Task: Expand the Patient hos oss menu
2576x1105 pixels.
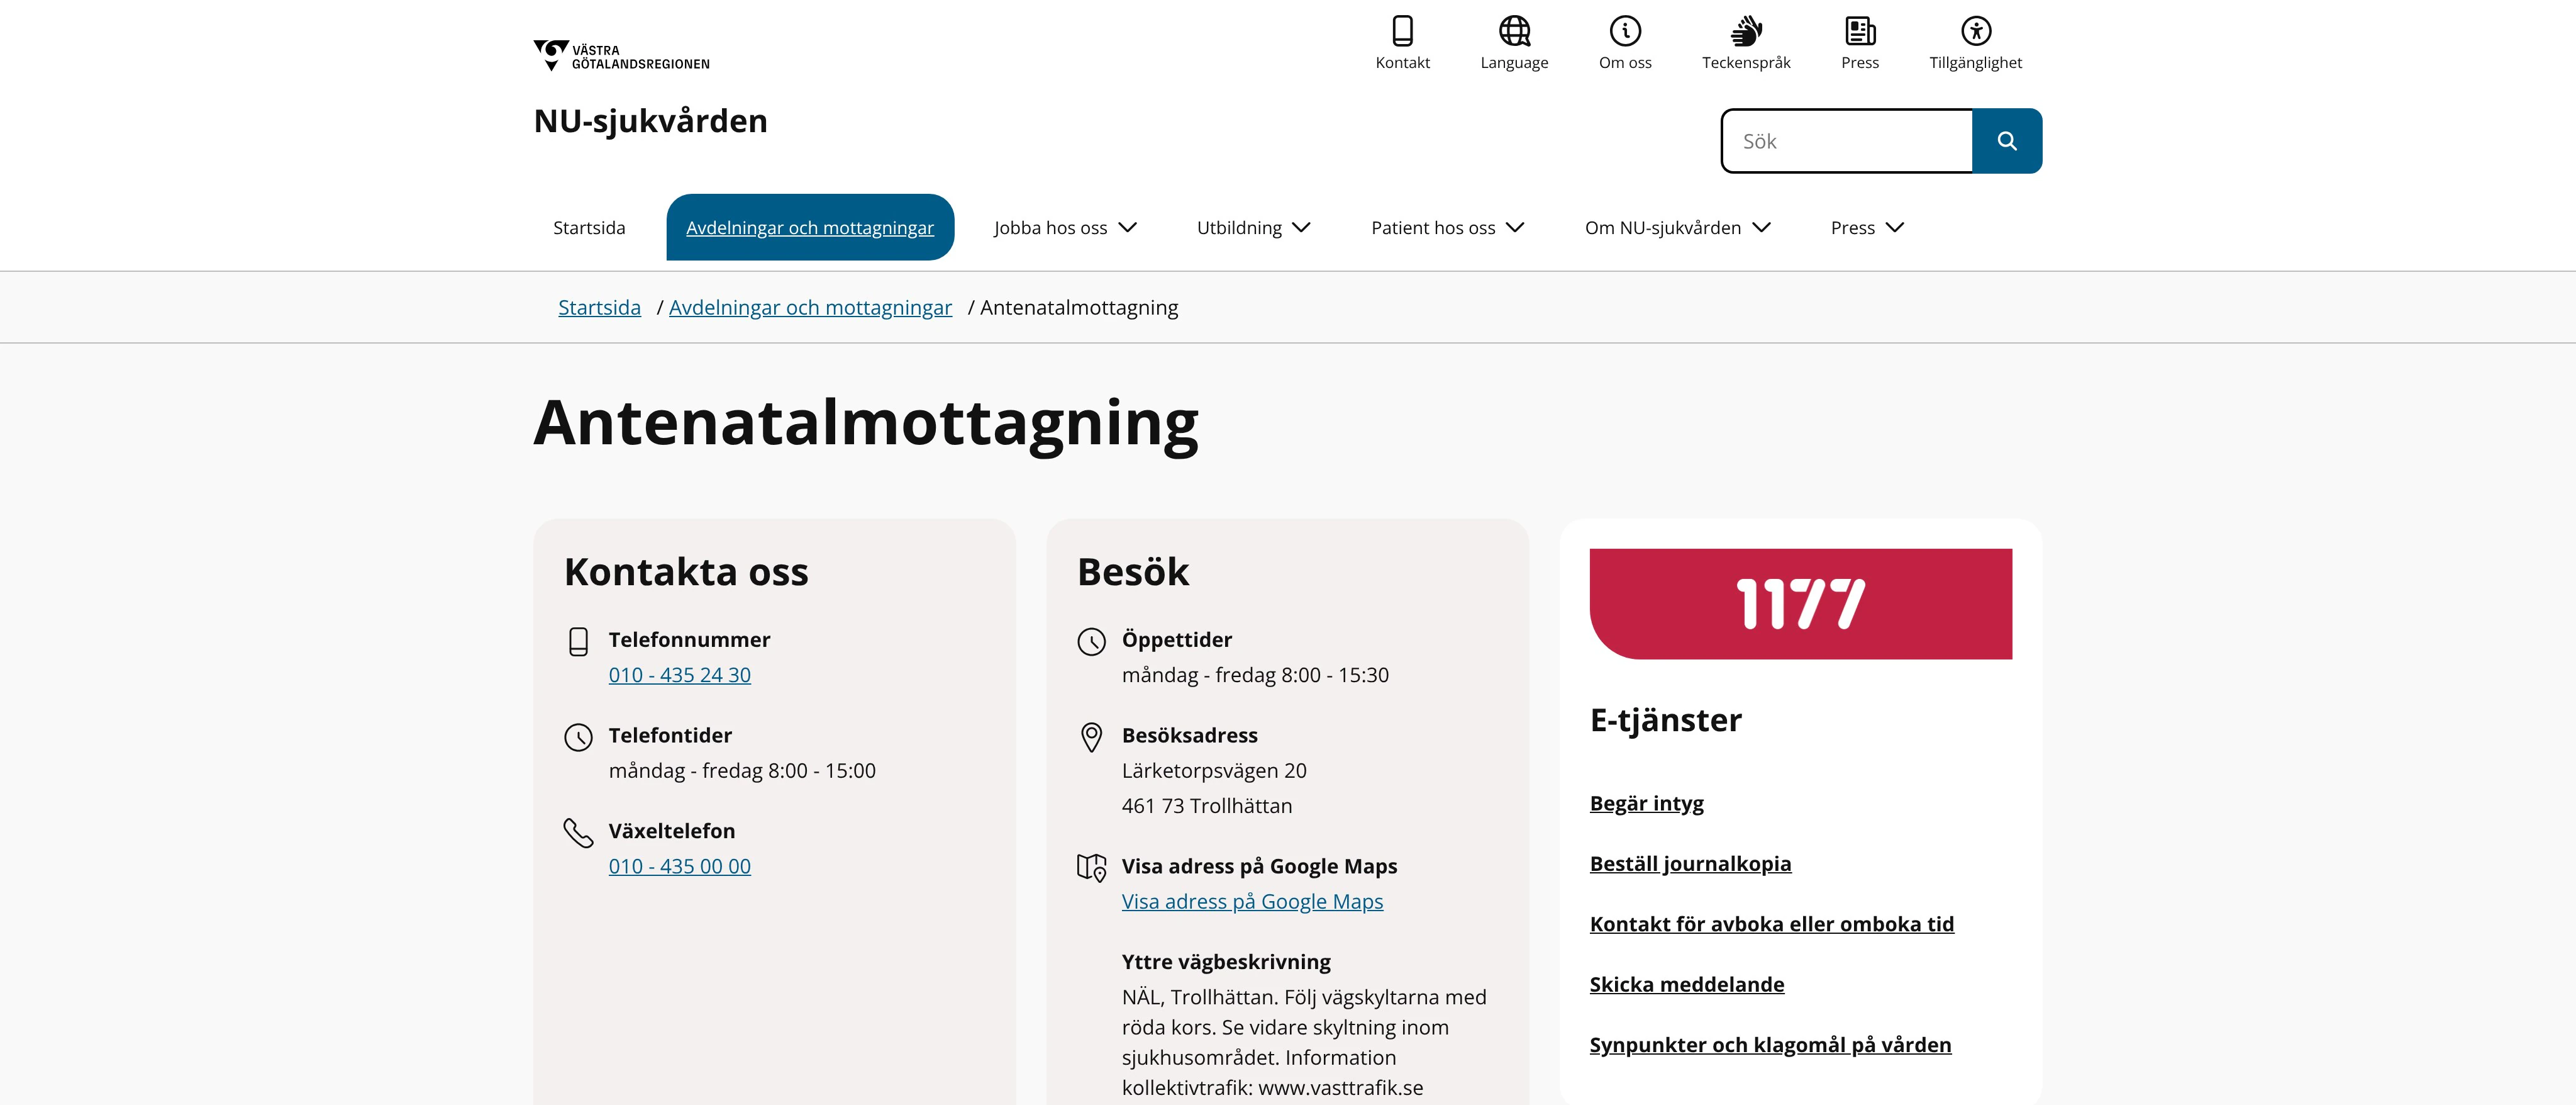Action: click(x=1447, y=228)
